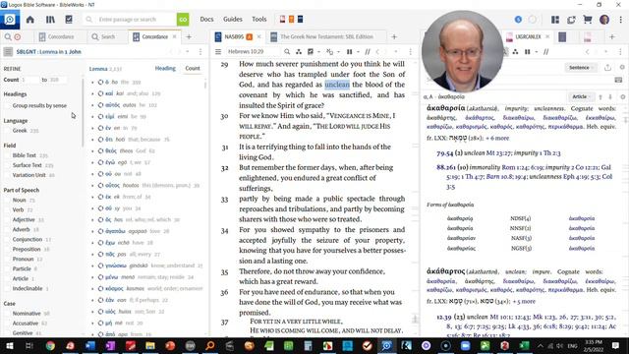Click the Hebrews 10:29 reference box

[x=253, y=52]
